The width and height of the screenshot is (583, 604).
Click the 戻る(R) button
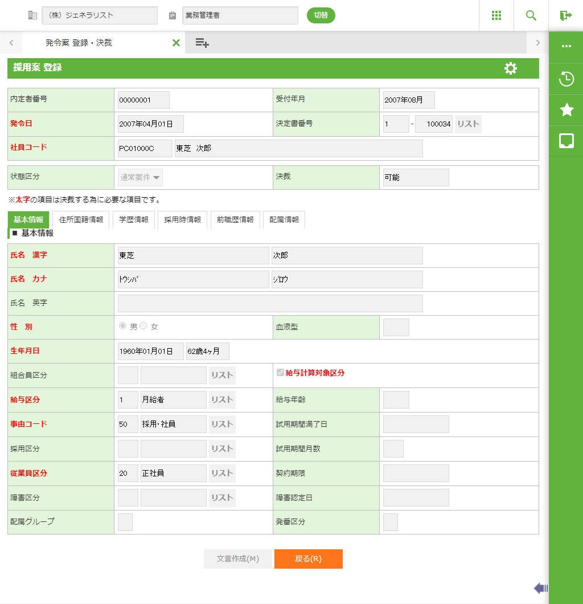[x=308, y=559]
